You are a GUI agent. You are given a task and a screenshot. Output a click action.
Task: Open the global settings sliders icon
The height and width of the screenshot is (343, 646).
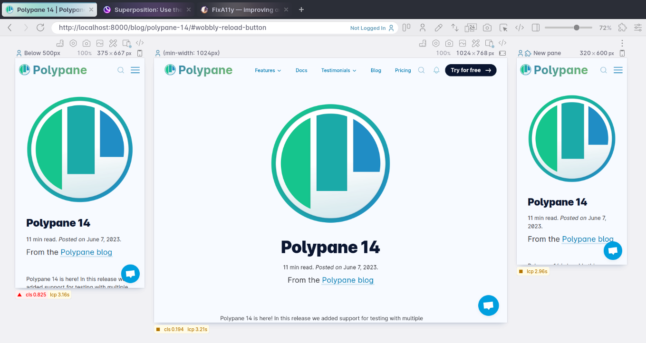click(x=638, y=28)
